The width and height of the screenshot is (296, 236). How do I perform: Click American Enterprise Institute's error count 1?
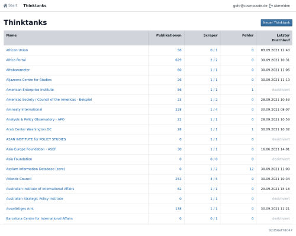[x=252, y=90]
